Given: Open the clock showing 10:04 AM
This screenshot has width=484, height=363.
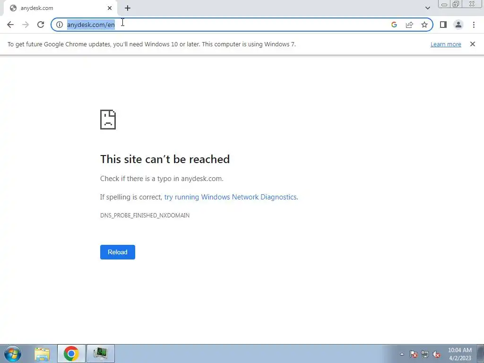Looking at the screenshot, I should click(459, 354).
